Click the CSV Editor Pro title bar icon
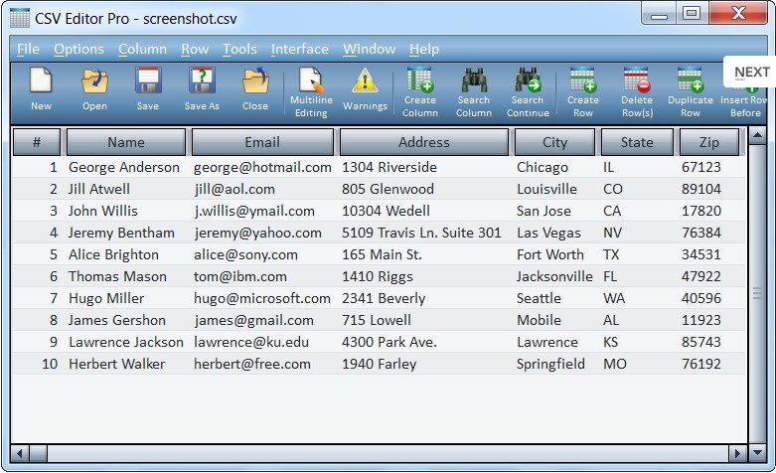 click(x=20, y=18)
